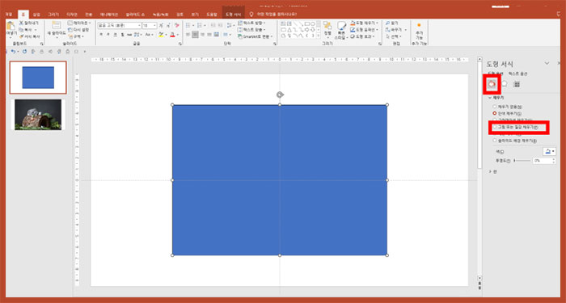Select slide 1 thumbnail with blue rectangle

click(x=38, y=78)
